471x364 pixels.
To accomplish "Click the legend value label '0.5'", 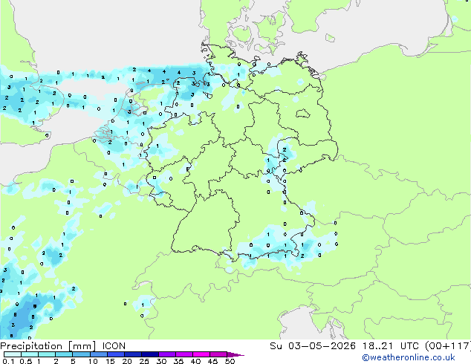I will coord(26,361).
